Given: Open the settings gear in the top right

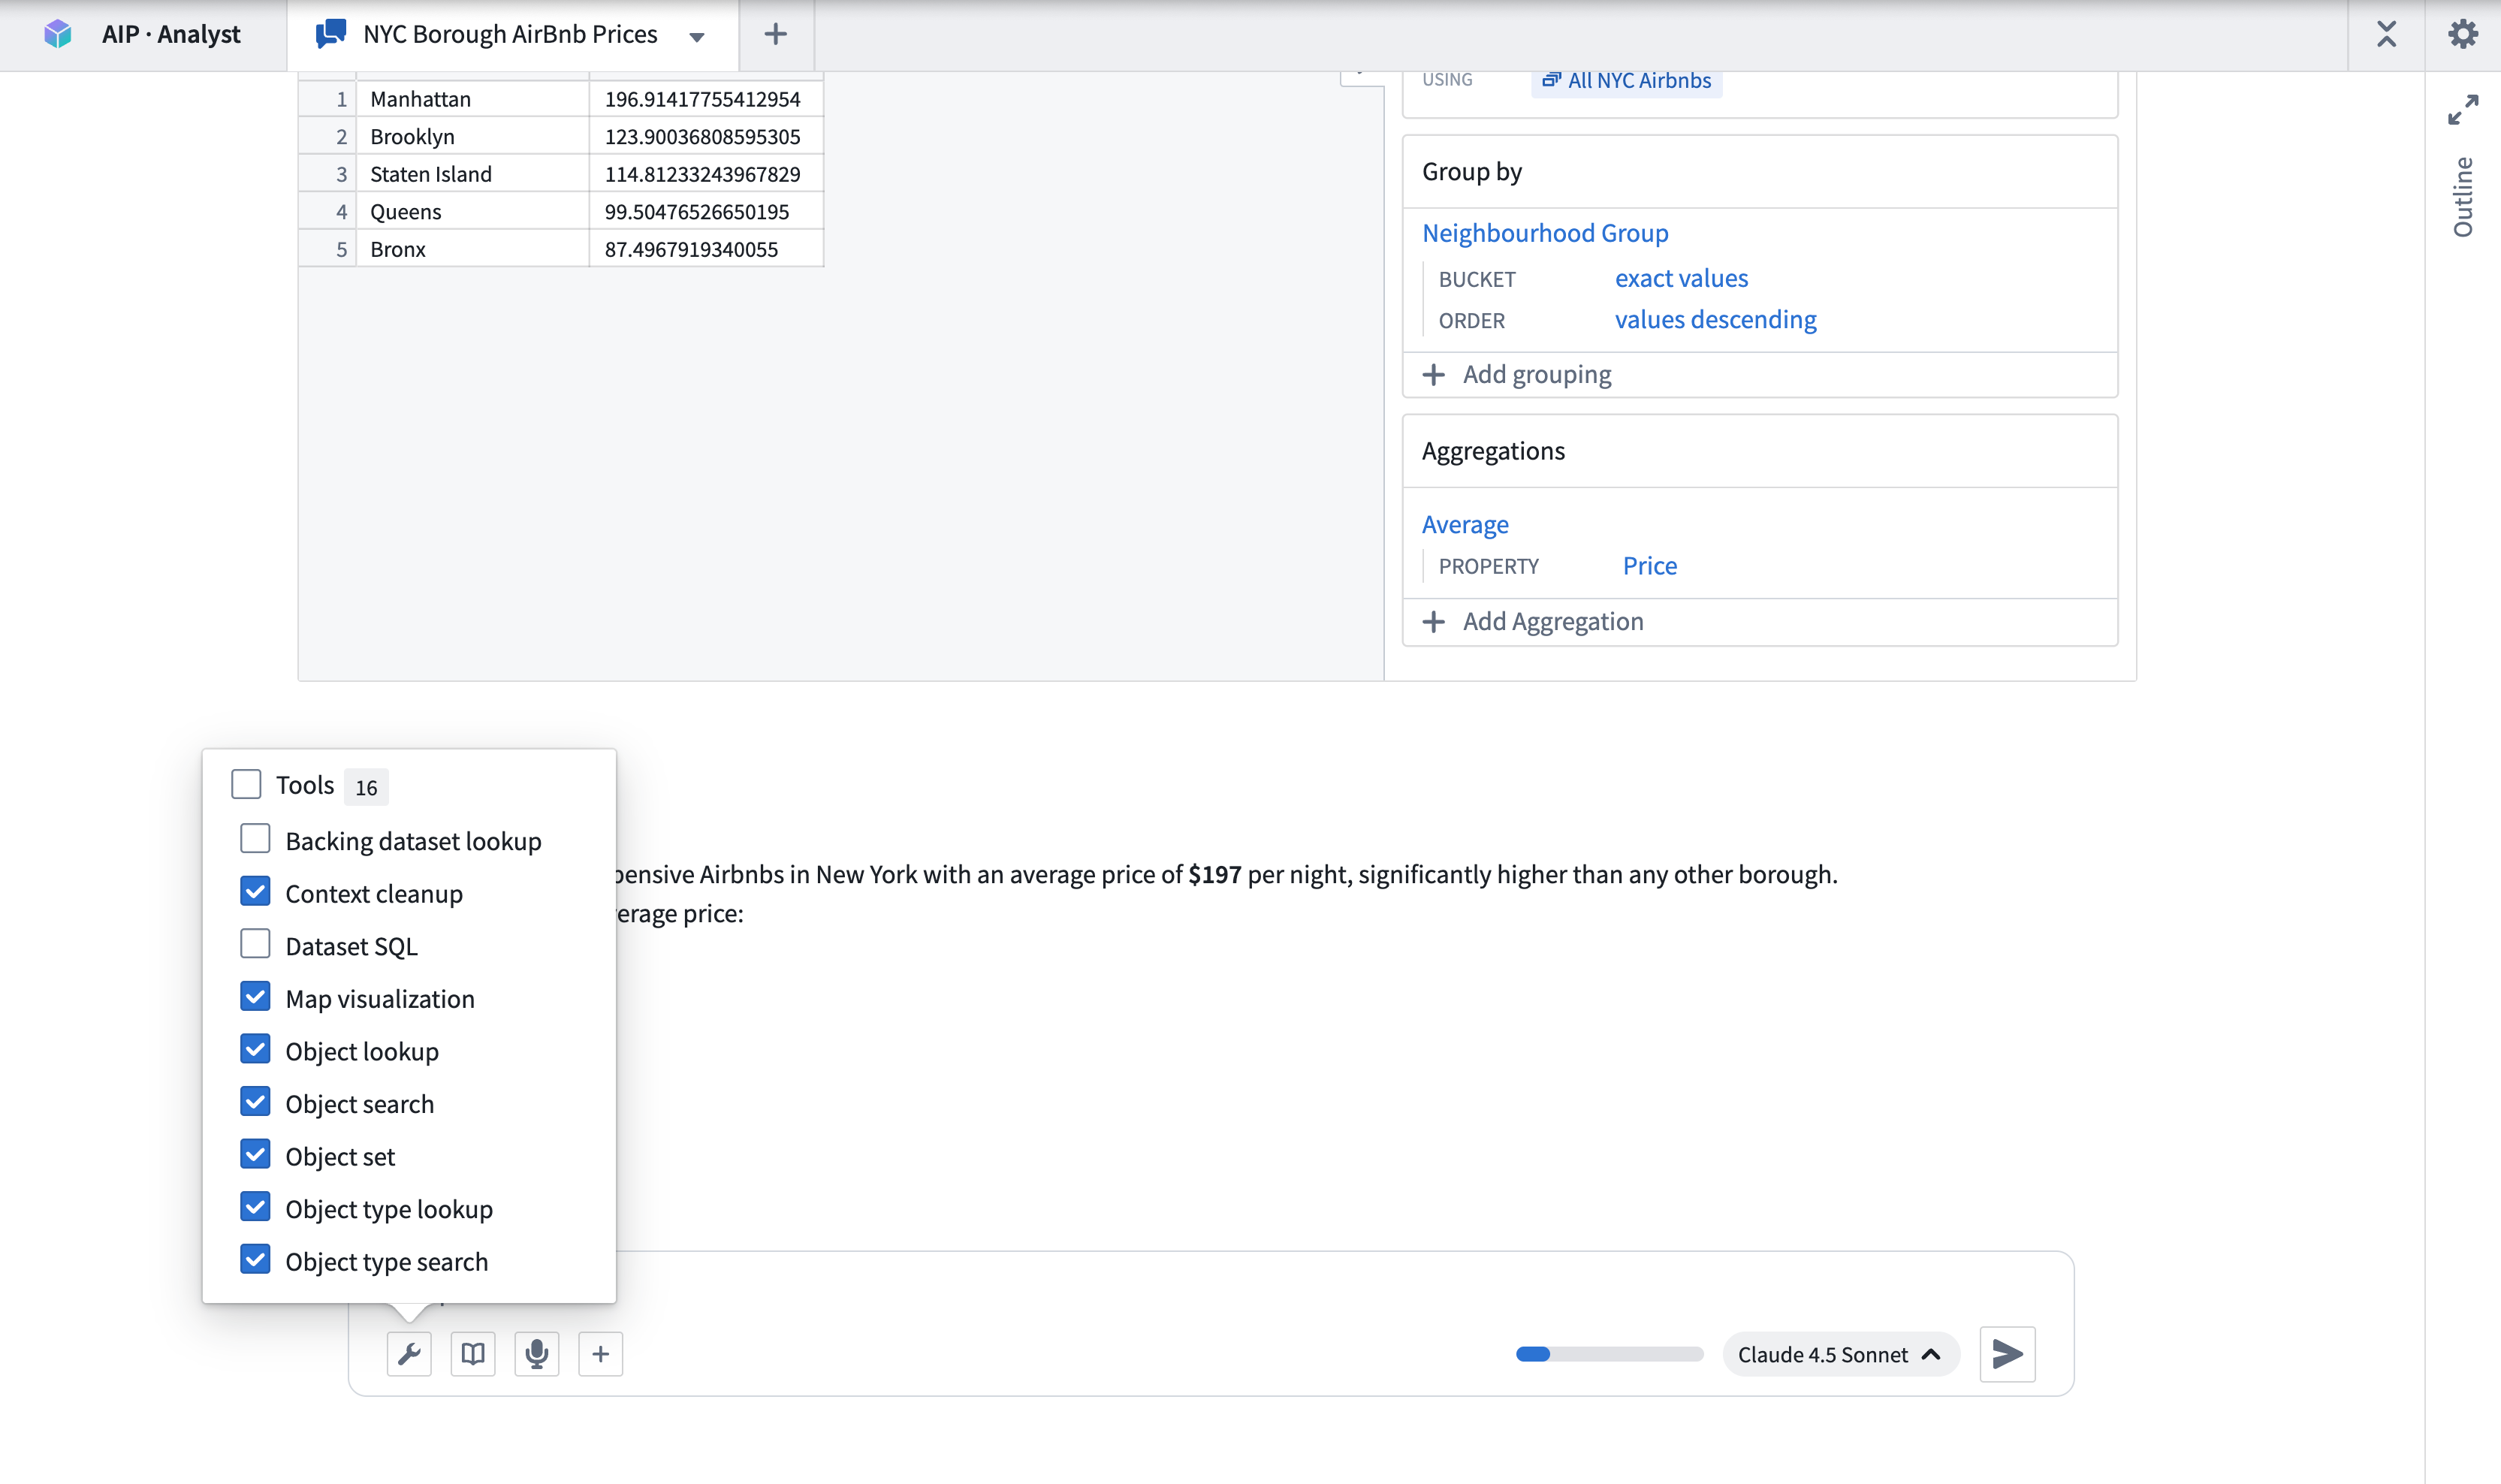Looking at the screenshot, I should 2463,33.
